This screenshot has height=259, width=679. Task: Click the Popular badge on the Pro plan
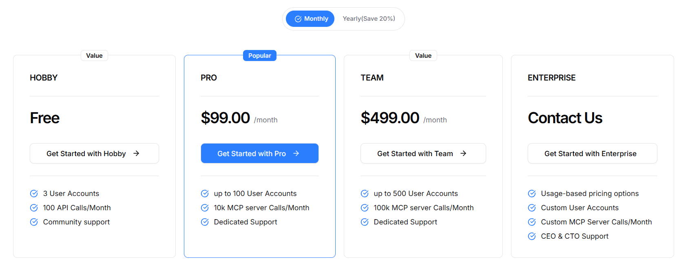click(x=260, y=56)
